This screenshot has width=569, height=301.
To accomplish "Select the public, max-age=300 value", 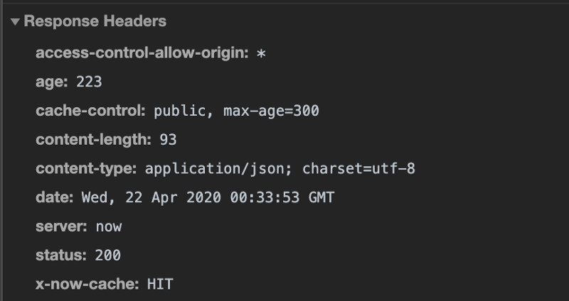I will coord(237,111).
